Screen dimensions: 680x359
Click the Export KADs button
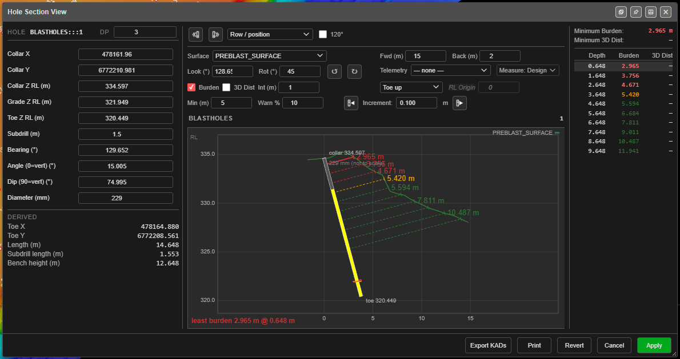coord(488,345)
